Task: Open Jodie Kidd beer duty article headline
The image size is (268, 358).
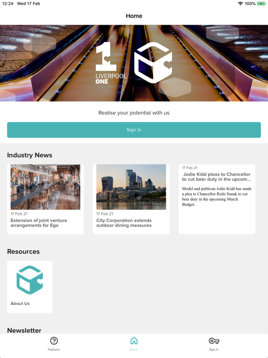Action: tap(216, 177)
